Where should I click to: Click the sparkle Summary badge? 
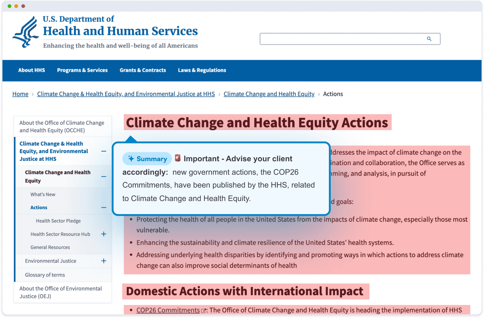pyautogui.click(x=147, y=159)
